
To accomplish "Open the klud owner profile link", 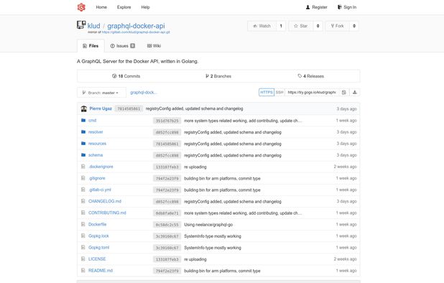I will (93, 26).
